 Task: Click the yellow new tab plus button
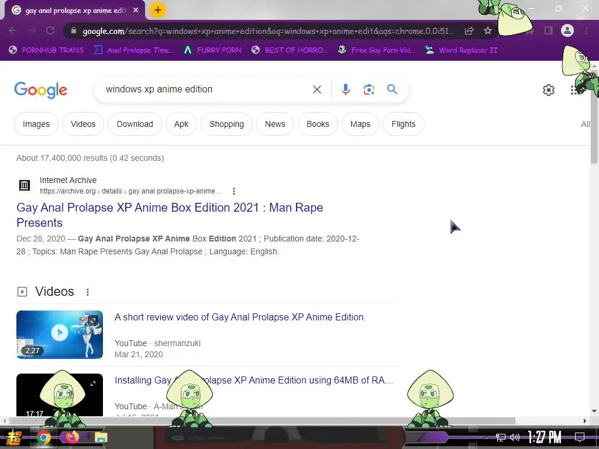158,10
